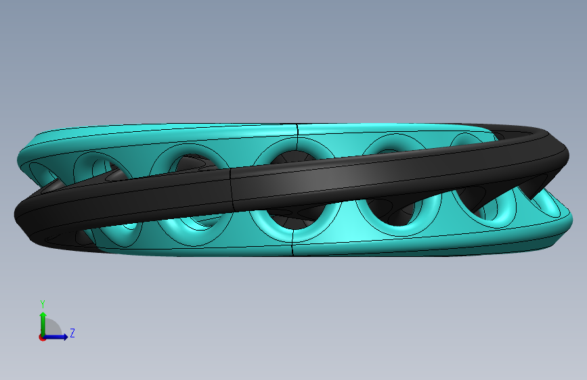
Task: Click the red origin dot of triad
Action: 42,337
